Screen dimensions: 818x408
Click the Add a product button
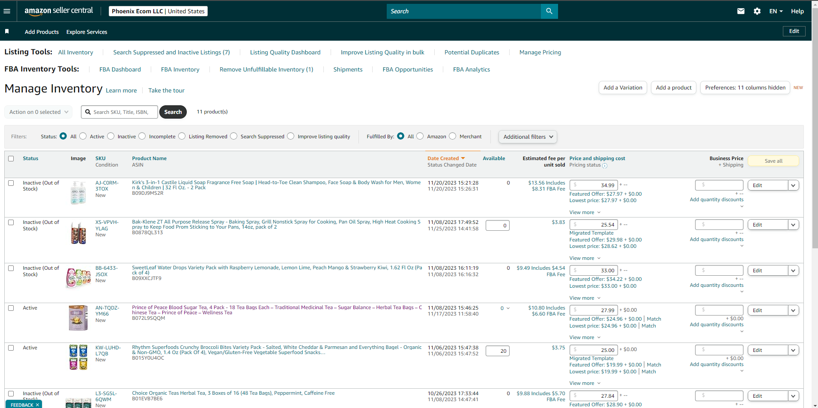pyautogui.click(x=674, y=87)
